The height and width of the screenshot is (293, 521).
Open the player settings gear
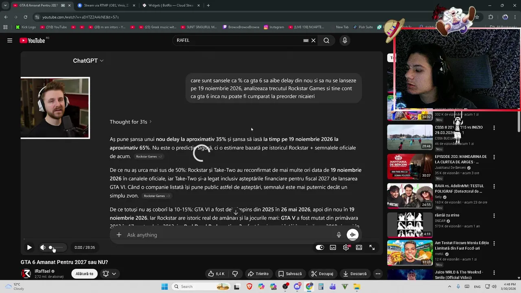point(346,247)
